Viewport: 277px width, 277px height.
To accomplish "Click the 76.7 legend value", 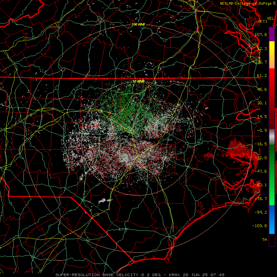I will point(262,62).
